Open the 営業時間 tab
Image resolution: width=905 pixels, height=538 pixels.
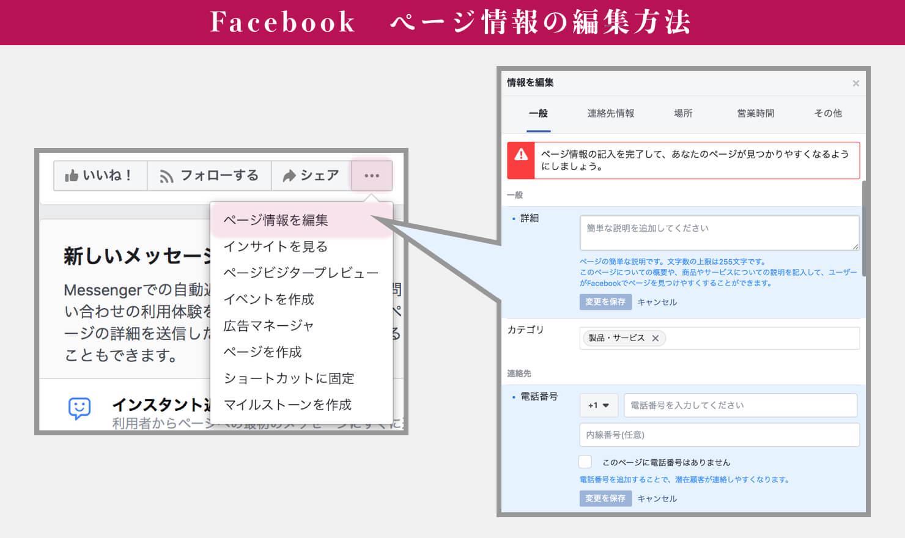[755, 114]
